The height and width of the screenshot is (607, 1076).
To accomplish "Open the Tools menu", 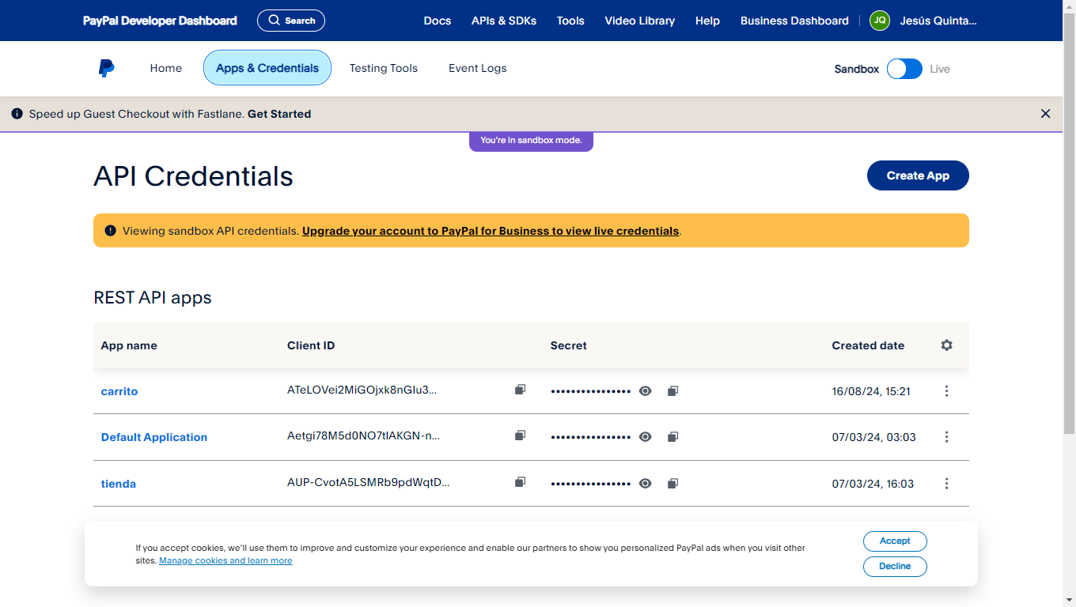I will [x=570, y=21].
